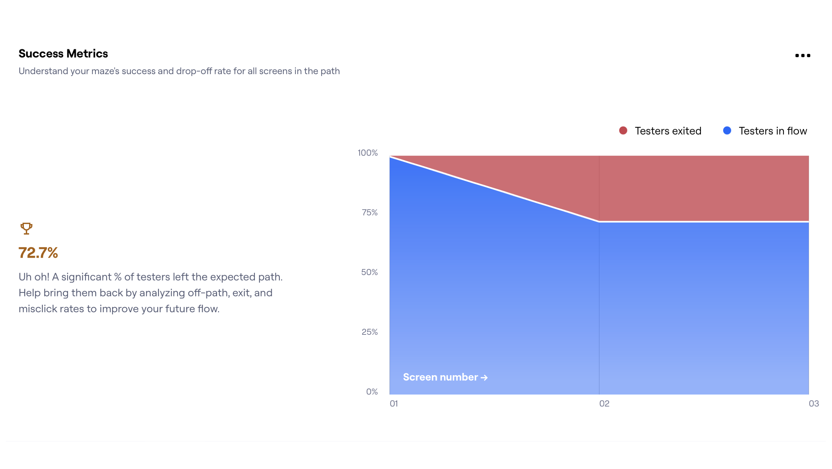Screen dimensions: 832x469
Task: Select screen 02 on the x-axis
Action: coord(604,404)
